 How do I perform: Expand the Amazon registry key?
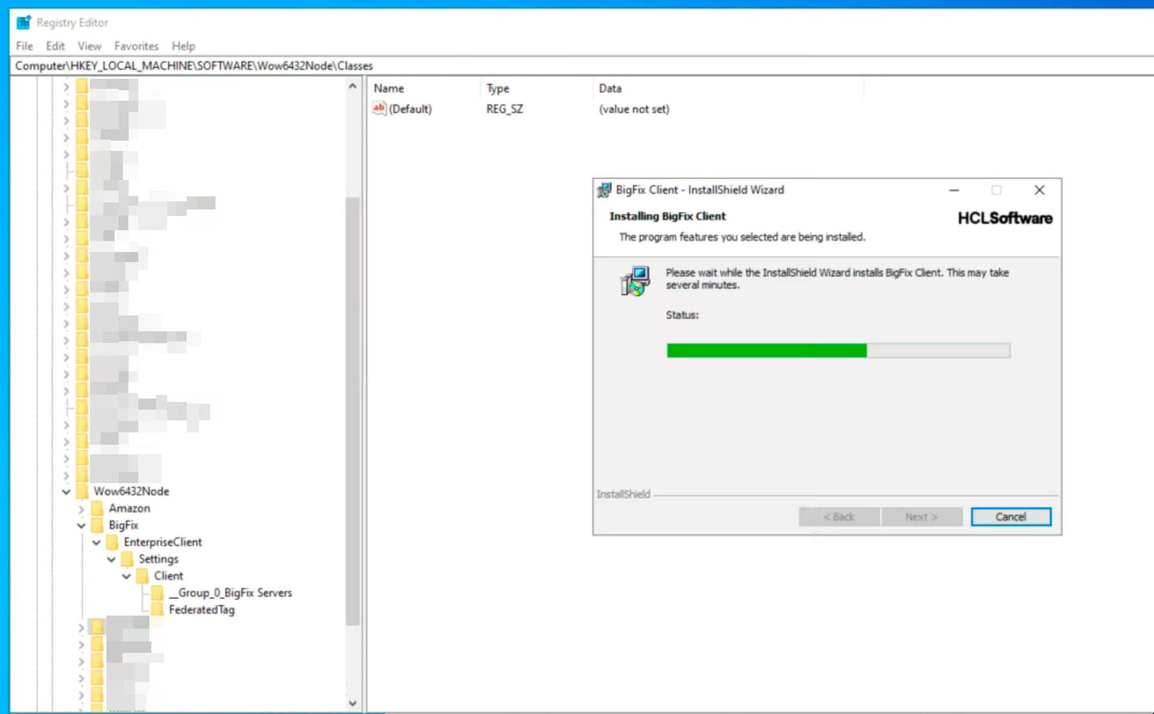click(81, 508)
